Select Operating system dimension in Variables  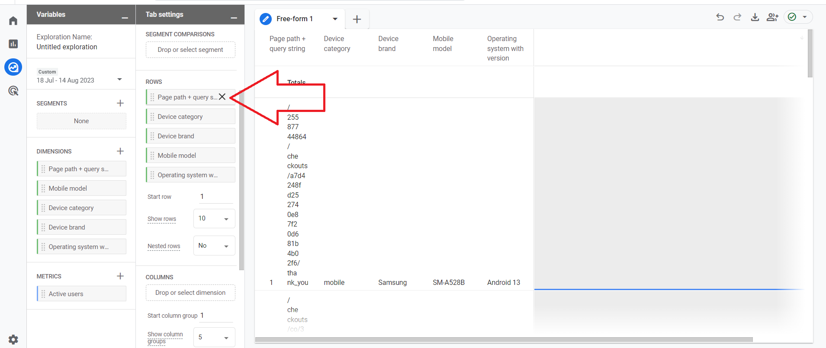pyautogui.click(x=81, y=247)
